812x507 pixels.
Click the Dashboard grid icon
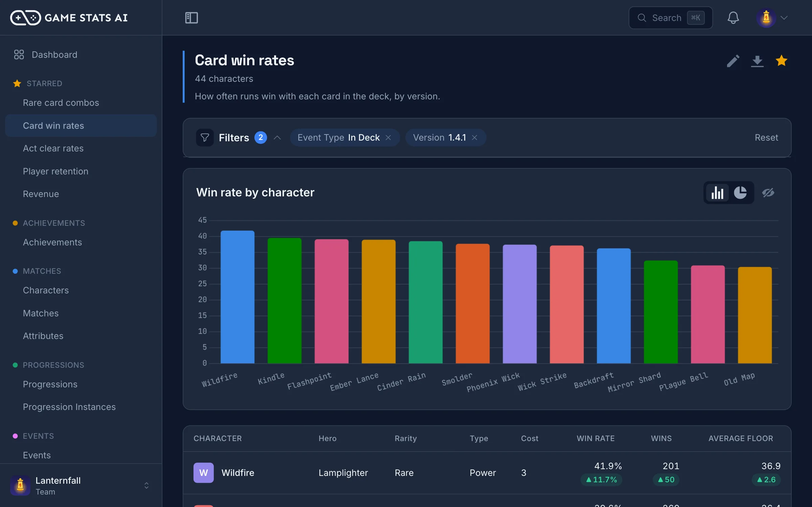pyautogui.click(x=19, y=54)
